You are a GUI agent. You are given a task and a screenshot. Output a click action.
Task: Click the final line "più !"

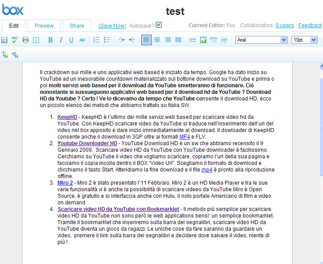pos(63,242)
